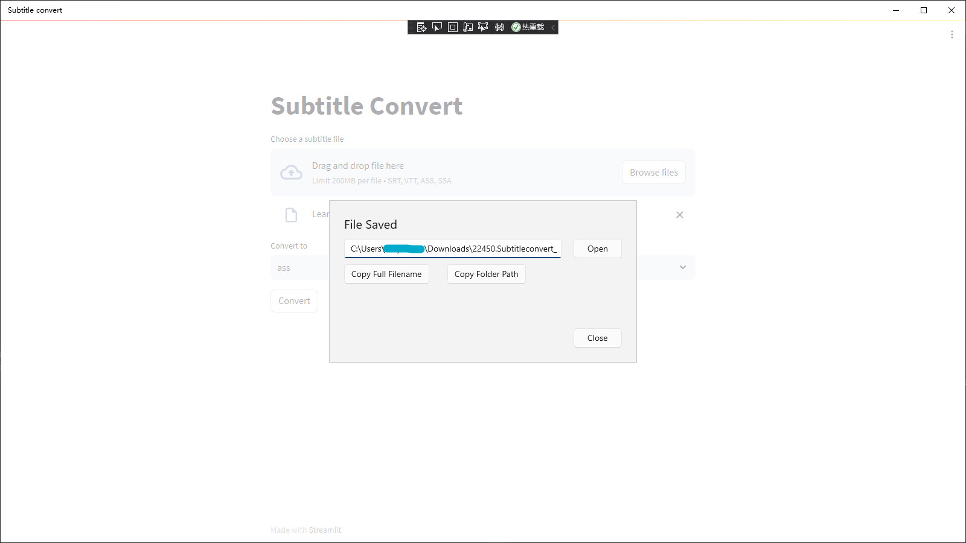Click Copy Folder Path button
This screenshot has width=966, height=543.
pos(487,274)
